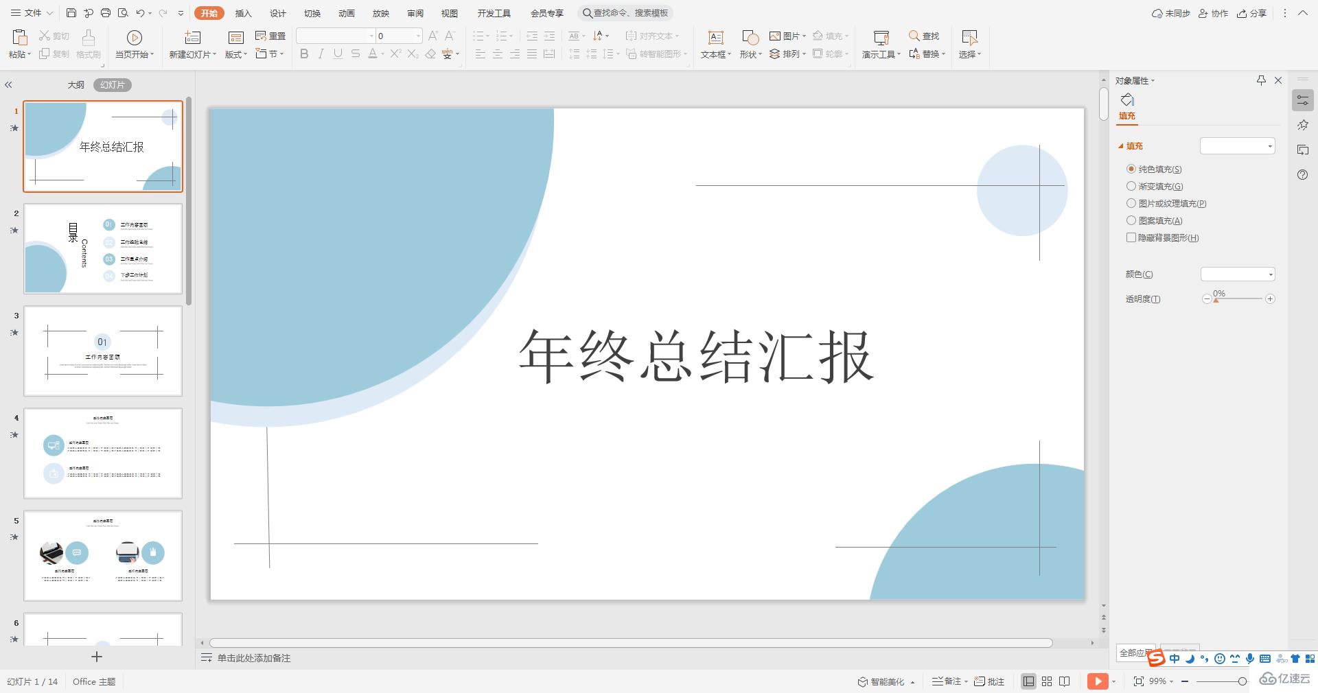Expand the Shapes (形状) dropdown
The height and width of the screenshot is (693, 1318).
coord(751,54)
